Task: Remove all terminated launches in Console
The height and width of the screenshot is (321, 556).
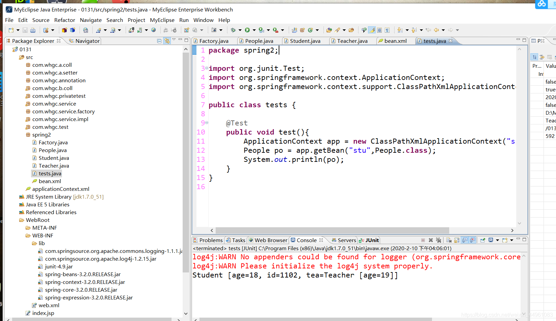Action: (x=438, y=240)
